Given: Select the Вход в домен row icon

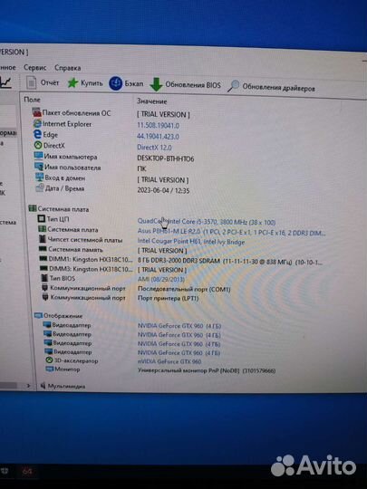Looking at the screenshot, I should (40, 177).
